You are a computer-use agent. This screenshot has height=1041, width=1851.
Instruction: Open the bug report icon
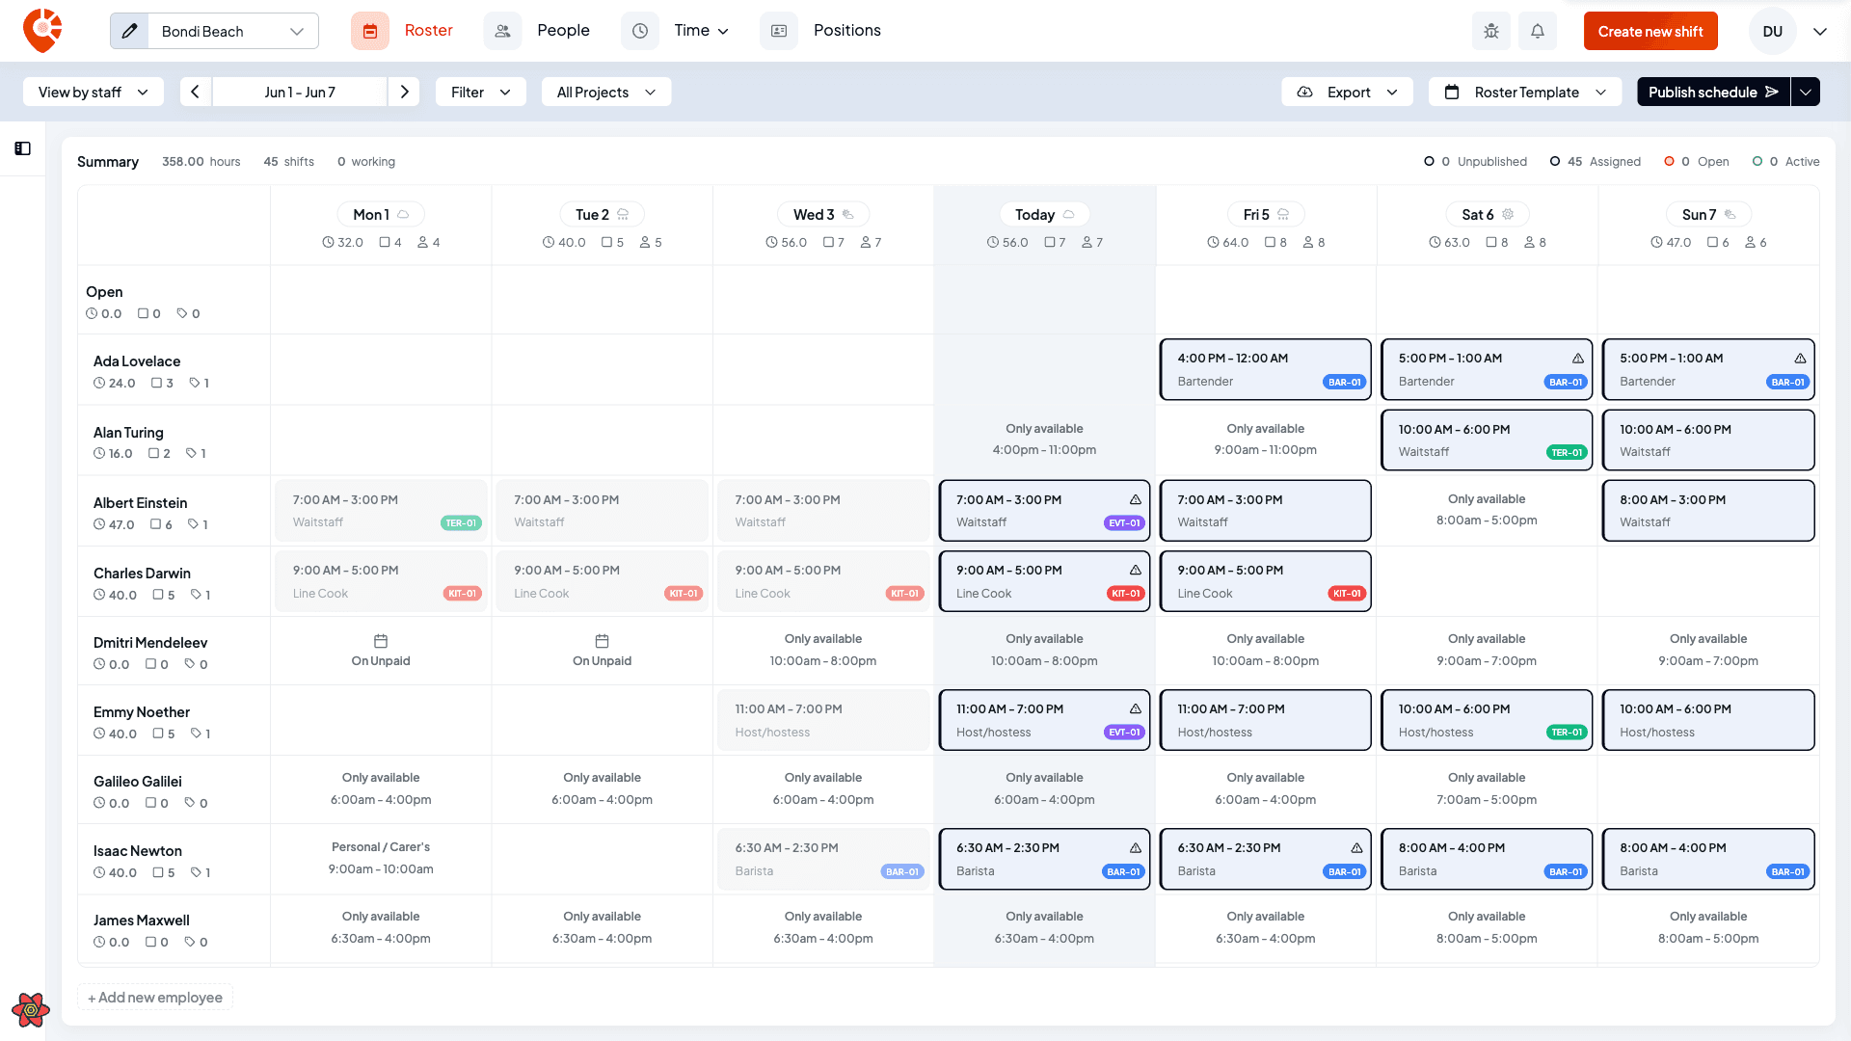pos(1491,31)
